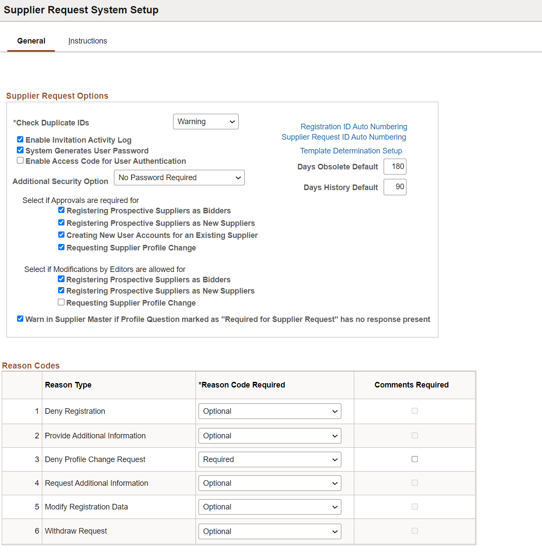Toggle editor modifications for Suppliers as New Suppliers

point(61,290)
